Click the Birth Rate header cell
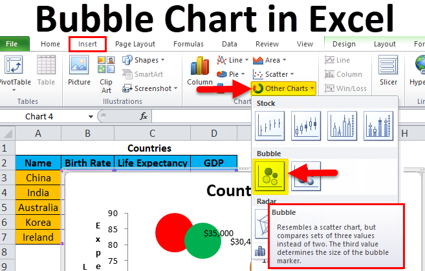Image resolution: width=425 pixels, height=271 pixels. click(87, 163)
